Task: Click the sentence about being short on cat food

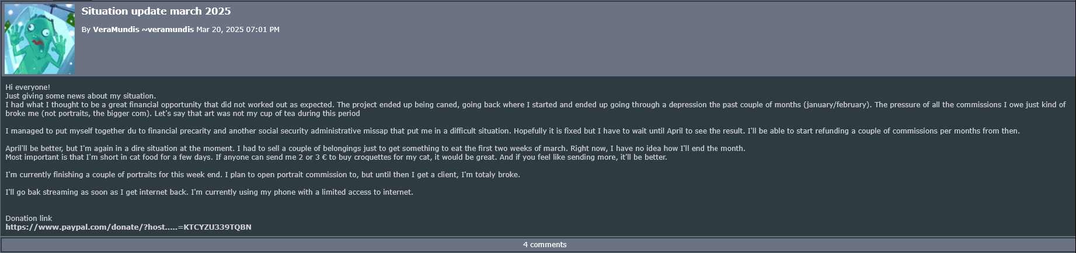Action: pos(336,157)
